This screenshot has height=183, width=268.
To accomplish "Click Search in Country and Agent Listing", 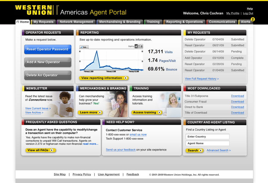I will pos(194,150).
